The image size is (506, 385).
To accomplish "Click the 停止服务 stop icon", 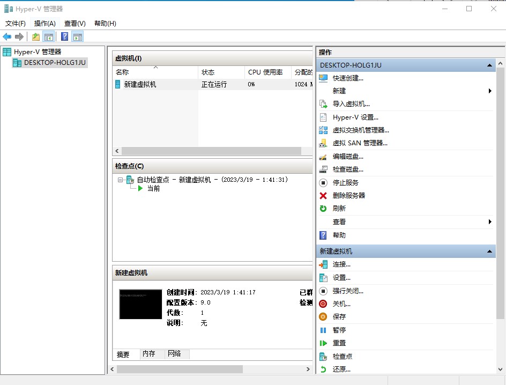I will point(323,183).
